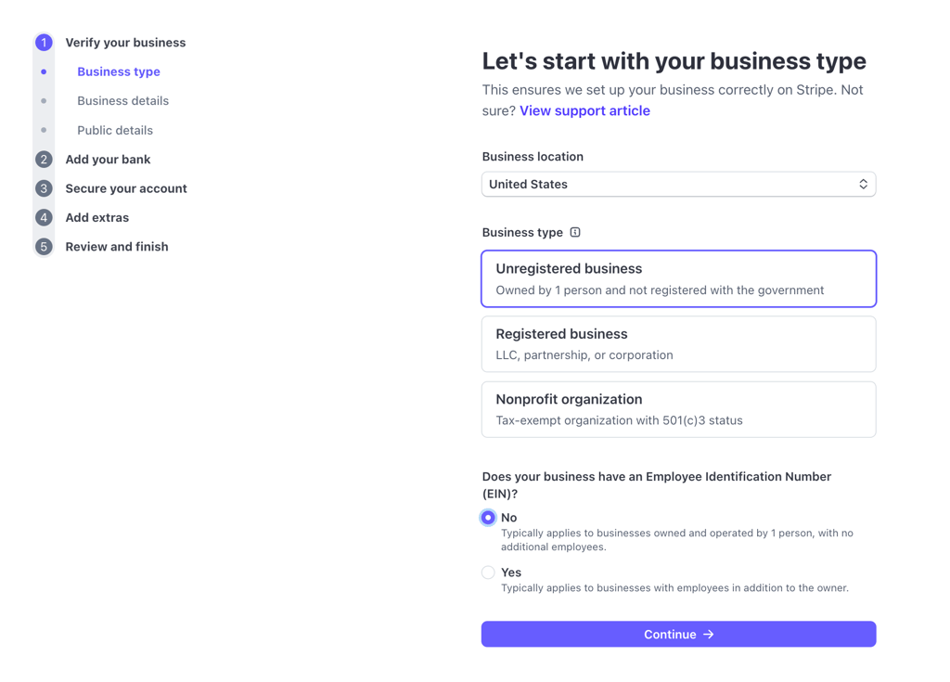Choose the Registered business option card
950x682 pixels.
pos(678,343)
